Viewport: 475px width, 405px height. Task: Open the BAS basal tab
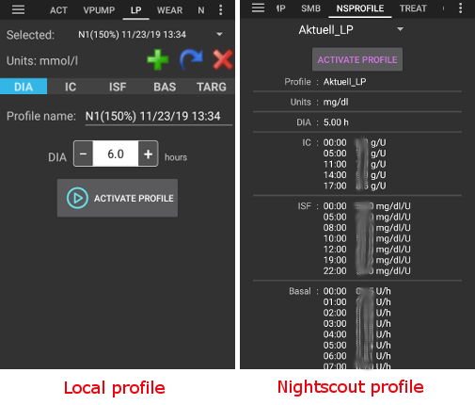(165, 87)
